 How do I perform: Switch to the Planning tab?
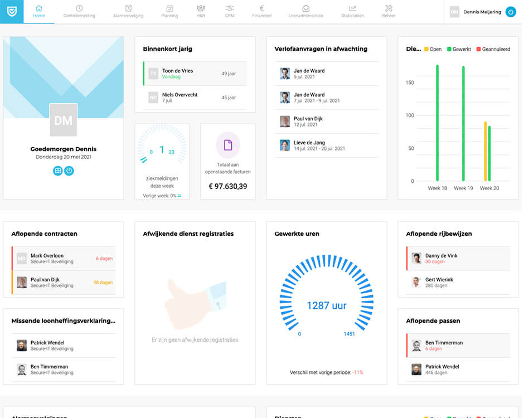pos(169,12)
